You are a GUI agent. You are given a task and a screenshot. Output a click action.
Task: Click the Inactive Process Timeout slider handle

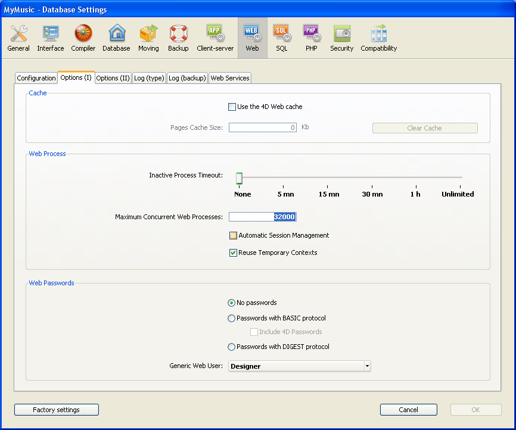point(239,178)
